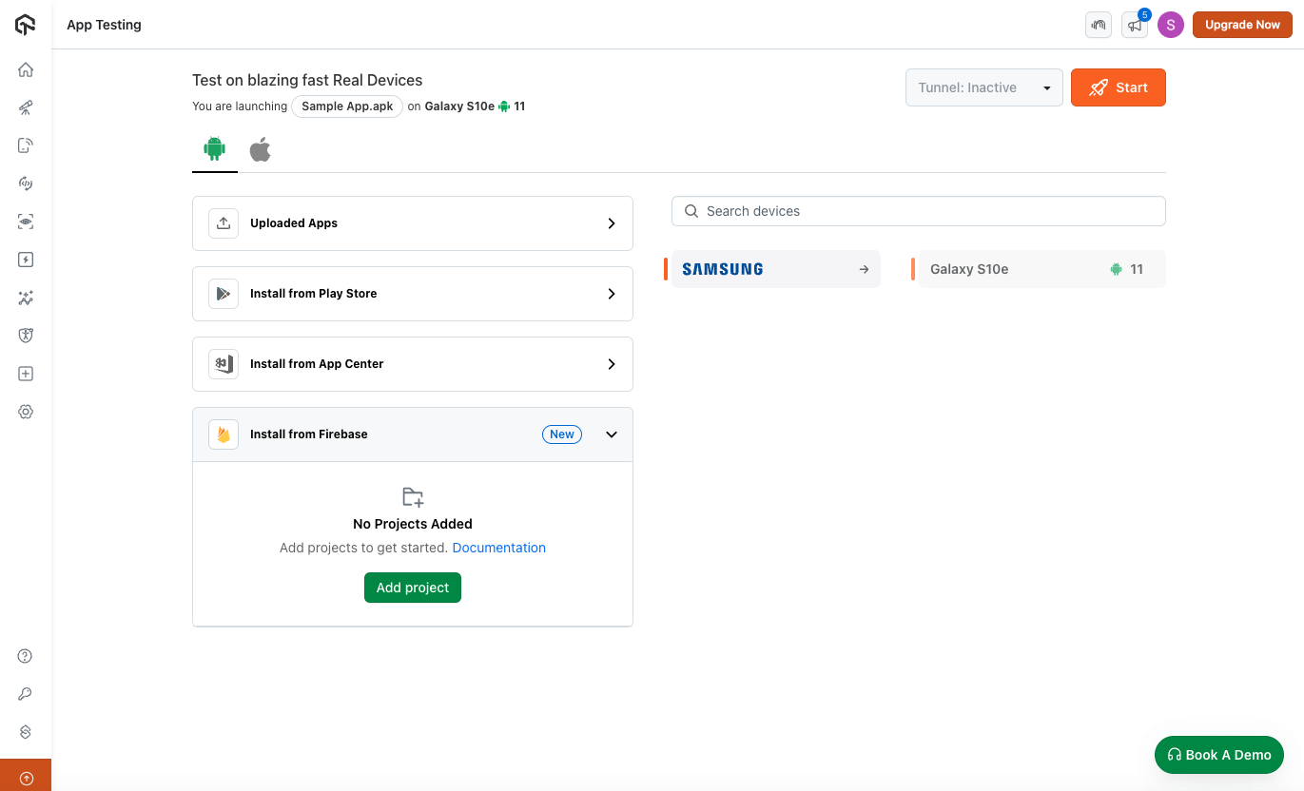
Task: Click the Search devices input field
Action: click(x=917, y=210)
